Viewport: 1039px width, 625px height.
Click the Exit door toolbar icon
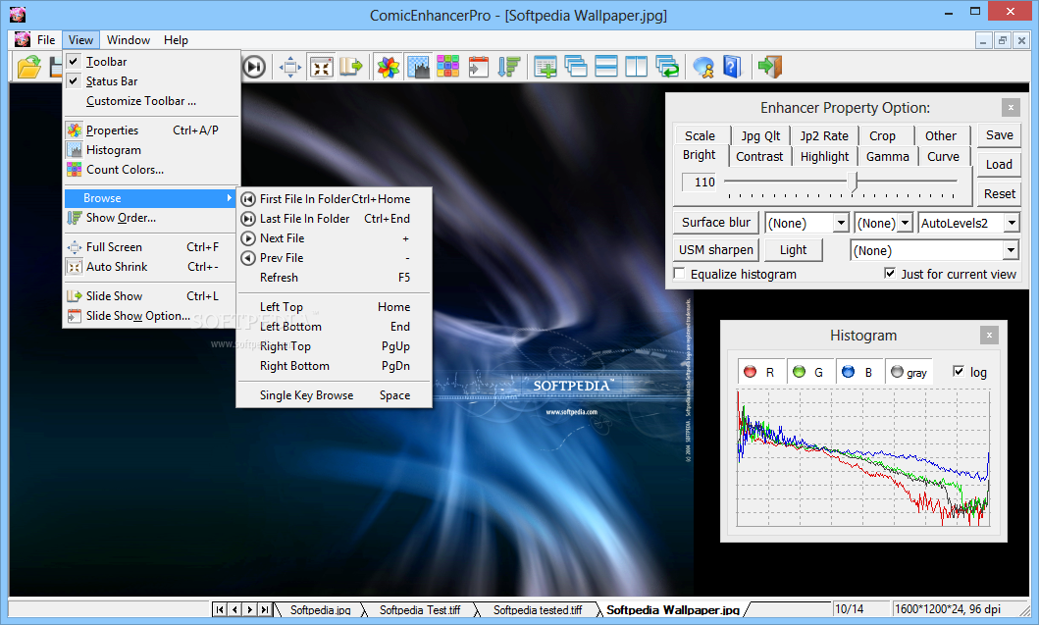[x=770, y=67]
